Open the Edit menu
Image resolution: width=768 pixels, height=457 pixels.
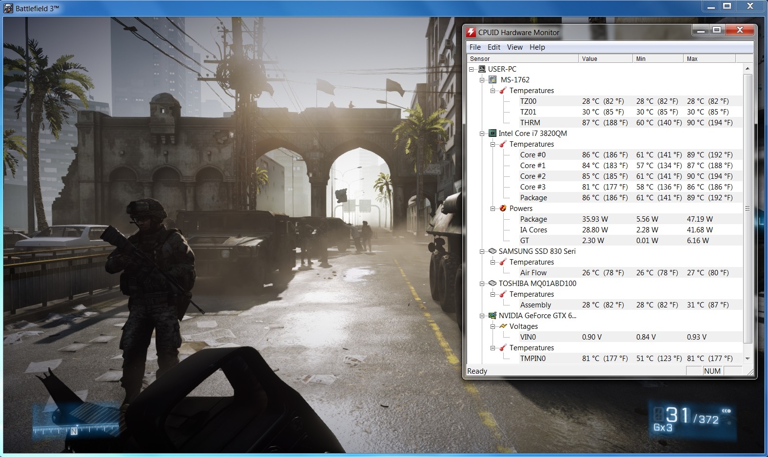494,47
